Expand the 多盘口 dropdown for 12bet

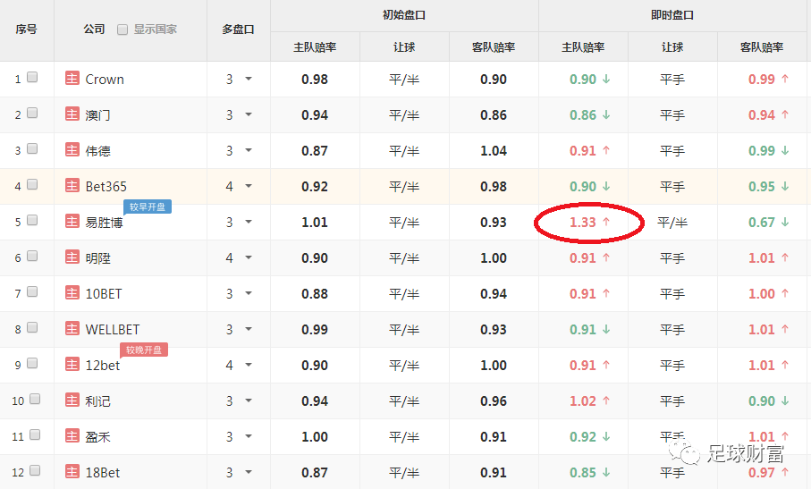pos(249,365)
